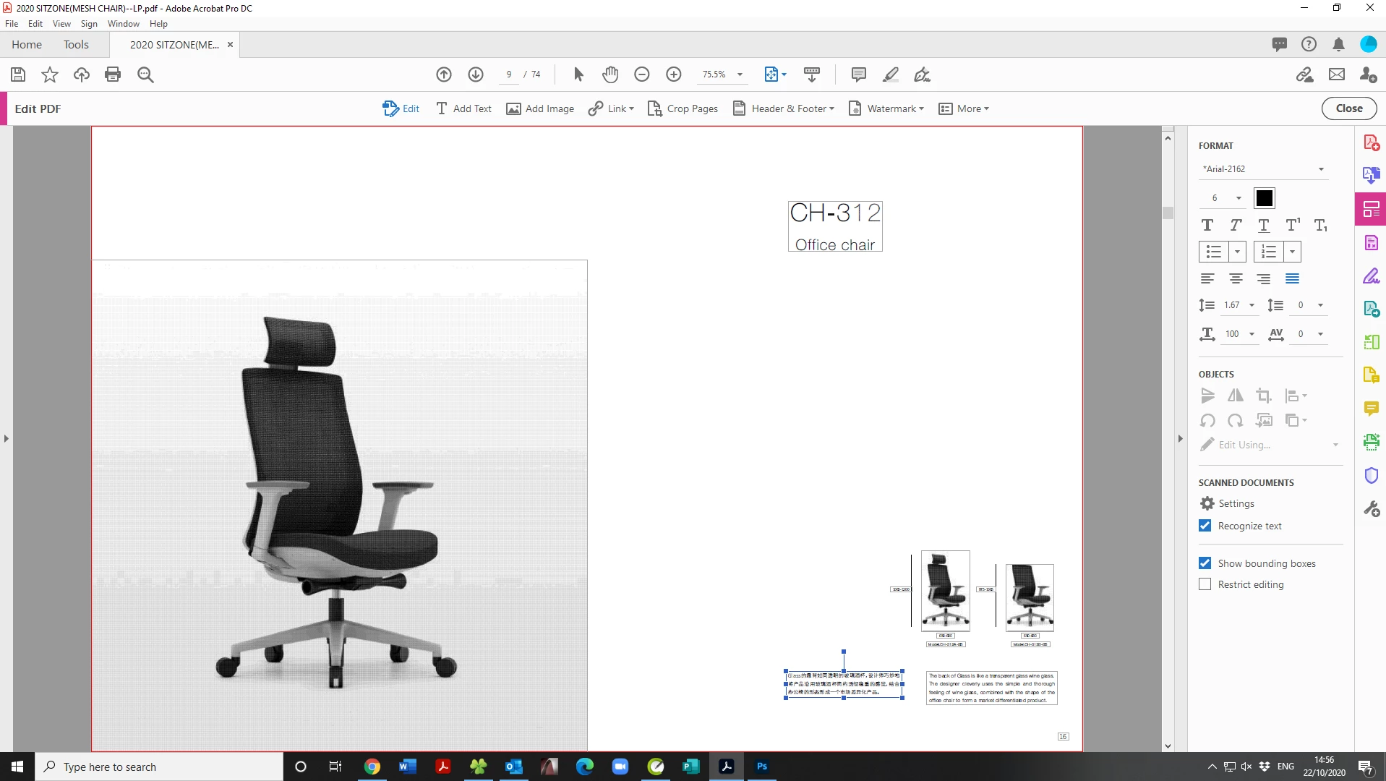
Task: Center align the text
Action: [x=1236, y=278]
